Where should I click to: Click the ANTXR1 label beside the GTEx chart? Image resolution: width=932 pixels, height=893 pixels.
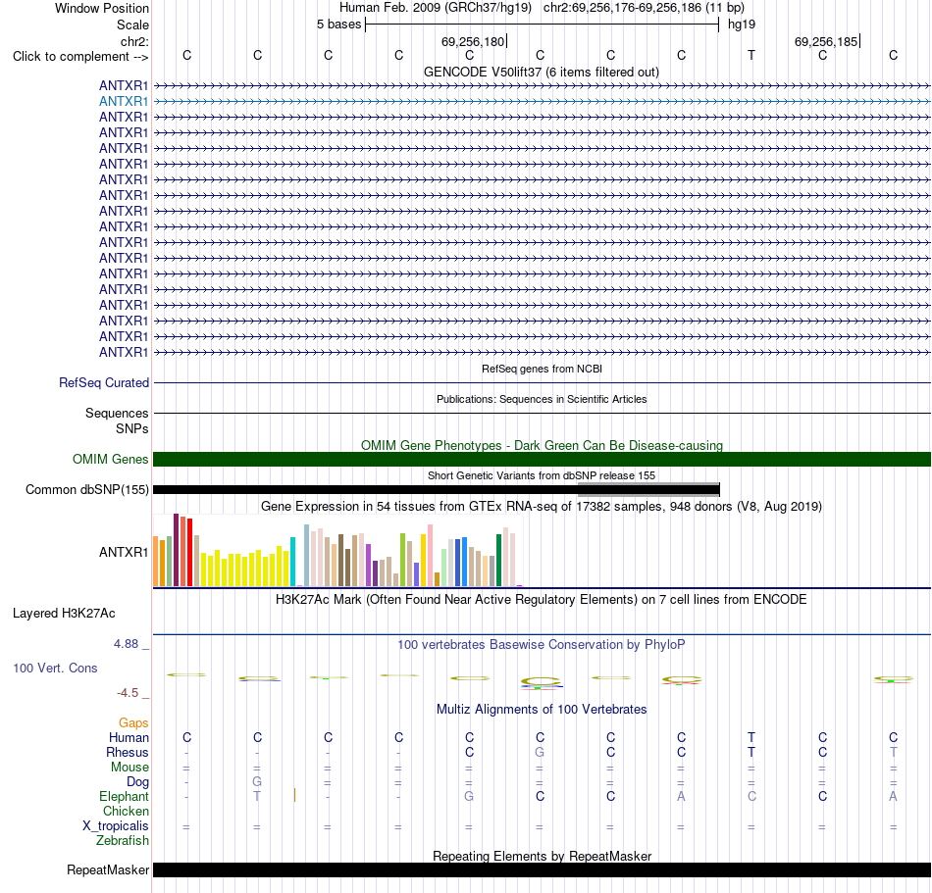124,552
